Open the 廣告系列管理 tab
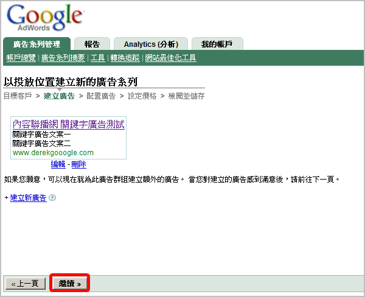The width and height of the screenshot is (365, 297). (36, 44)
